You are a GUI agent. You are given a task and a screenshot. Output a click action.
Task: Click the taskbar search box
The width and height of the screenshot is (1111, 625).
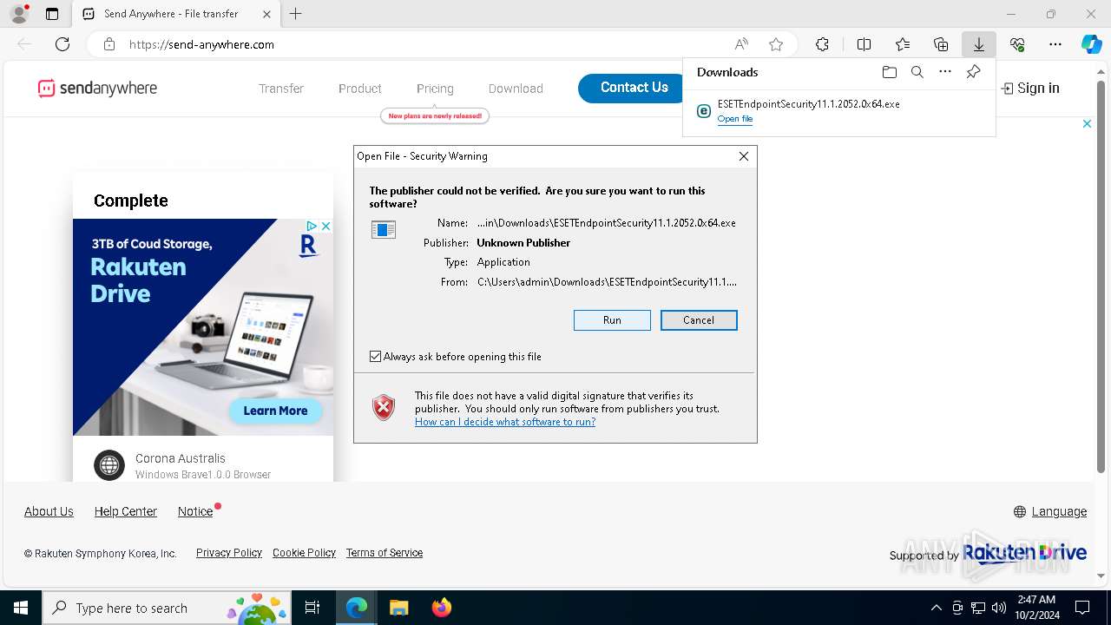tap(167, 608)
